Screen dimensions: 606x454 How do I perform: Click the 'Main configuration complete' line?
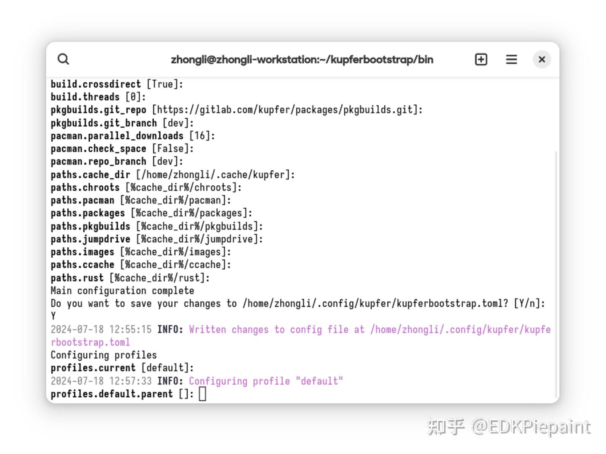pyautogui.click(x=122, y=291)
